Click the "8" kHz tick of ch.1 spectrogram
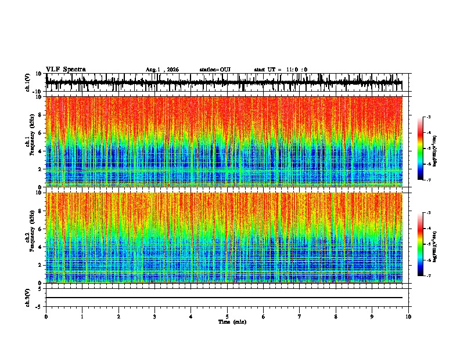 (40, 115)
